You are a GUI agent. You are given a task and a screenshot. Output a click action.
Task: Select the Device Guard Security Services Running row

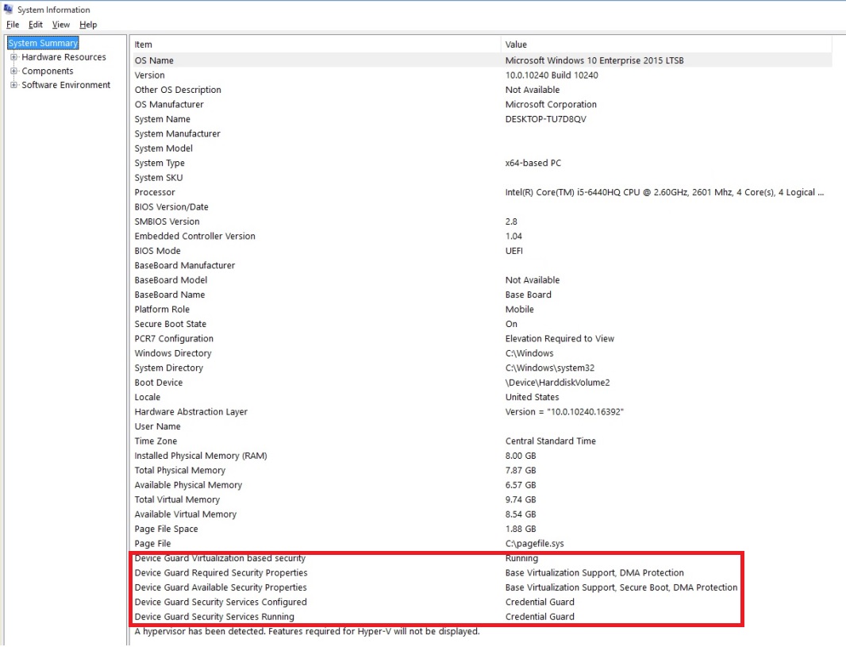tap(238, 616)
